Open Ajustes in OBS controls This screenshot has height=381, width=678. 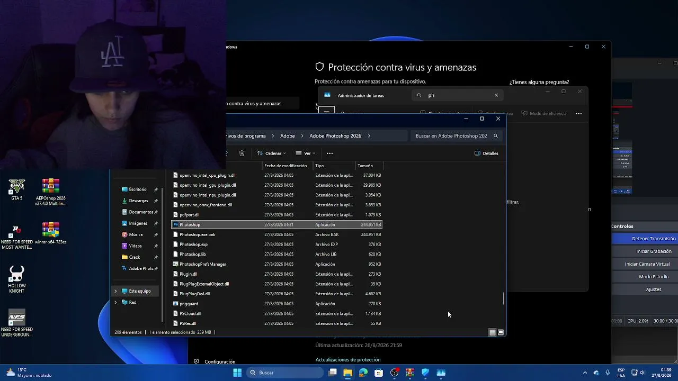tap(654, 289)
